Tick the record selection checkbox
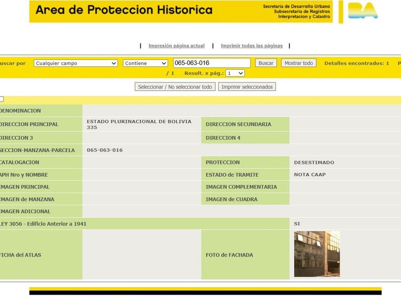The height and width of the screenshot is (301, 401). (x=1, y=99)
